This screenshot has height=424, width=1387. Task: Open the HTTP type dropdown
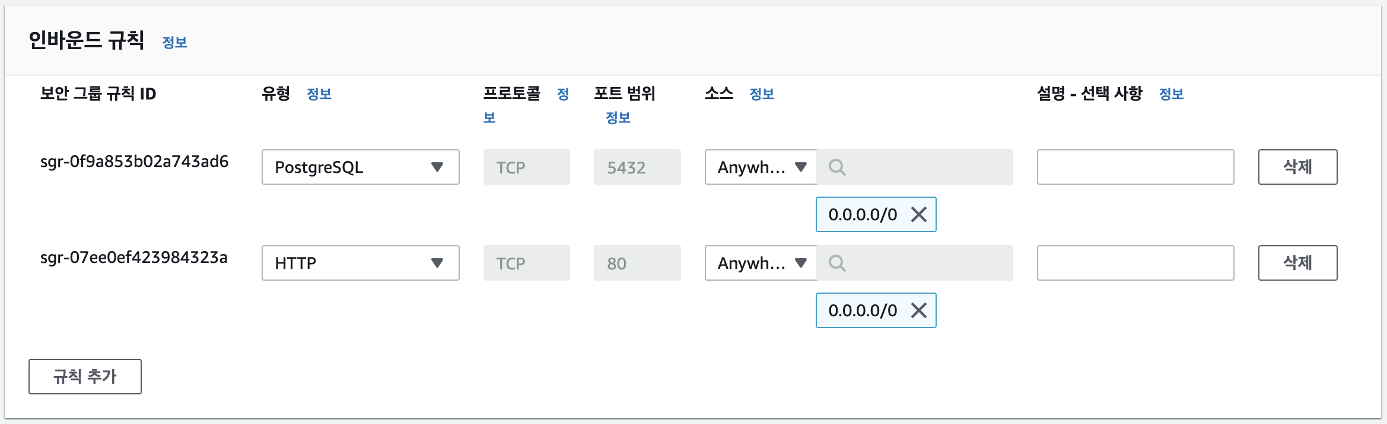point(360,263)
